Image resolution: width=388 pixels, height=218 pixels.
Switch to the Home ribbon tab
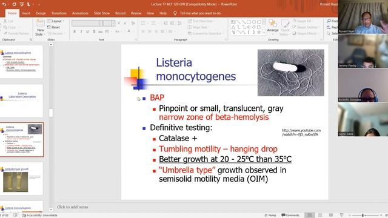pyautogui.click(x=12, y=13)
